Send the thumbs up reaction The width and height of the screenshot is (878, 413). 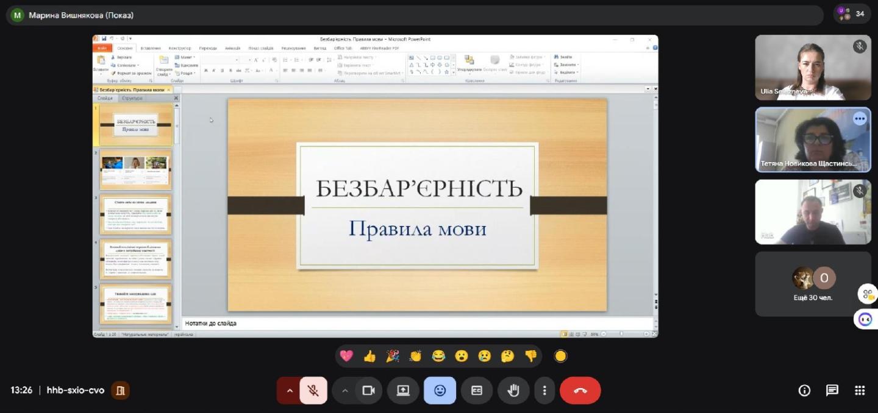[x=369, y=356]
